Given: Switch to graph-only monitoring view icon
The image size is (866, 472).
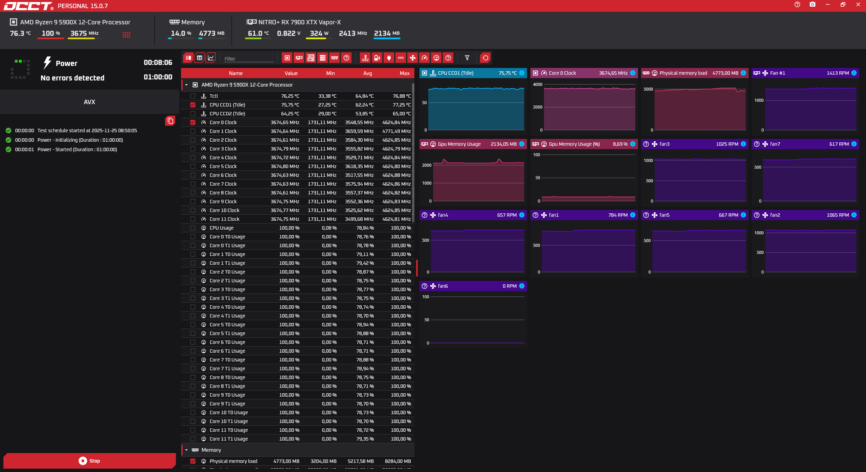Looking at the screenshot, I should pyautogui.click(x=211, y=58).
